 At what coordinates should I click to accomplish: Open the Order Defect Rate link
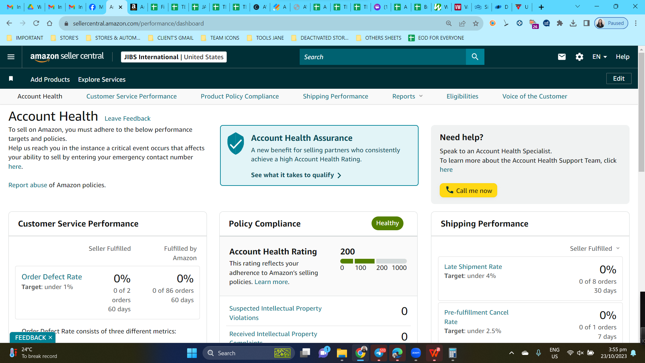pyautogui.click(x=52, y=277)
